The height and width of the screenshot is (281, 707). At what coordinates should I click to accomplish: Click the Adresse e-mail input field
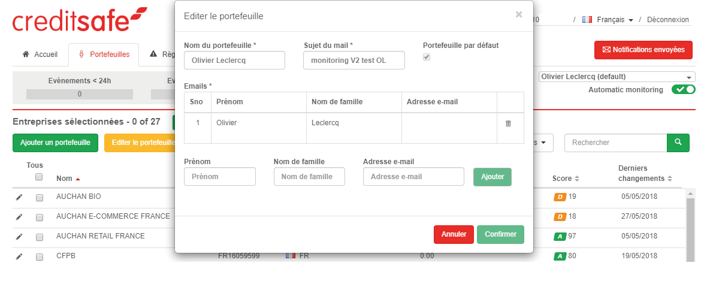click(x=413, y=177)
